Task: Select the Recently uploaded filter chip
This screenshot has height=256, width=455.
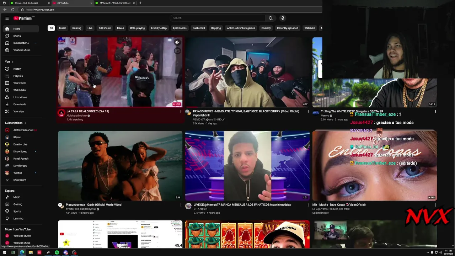Action: (288, 28)
